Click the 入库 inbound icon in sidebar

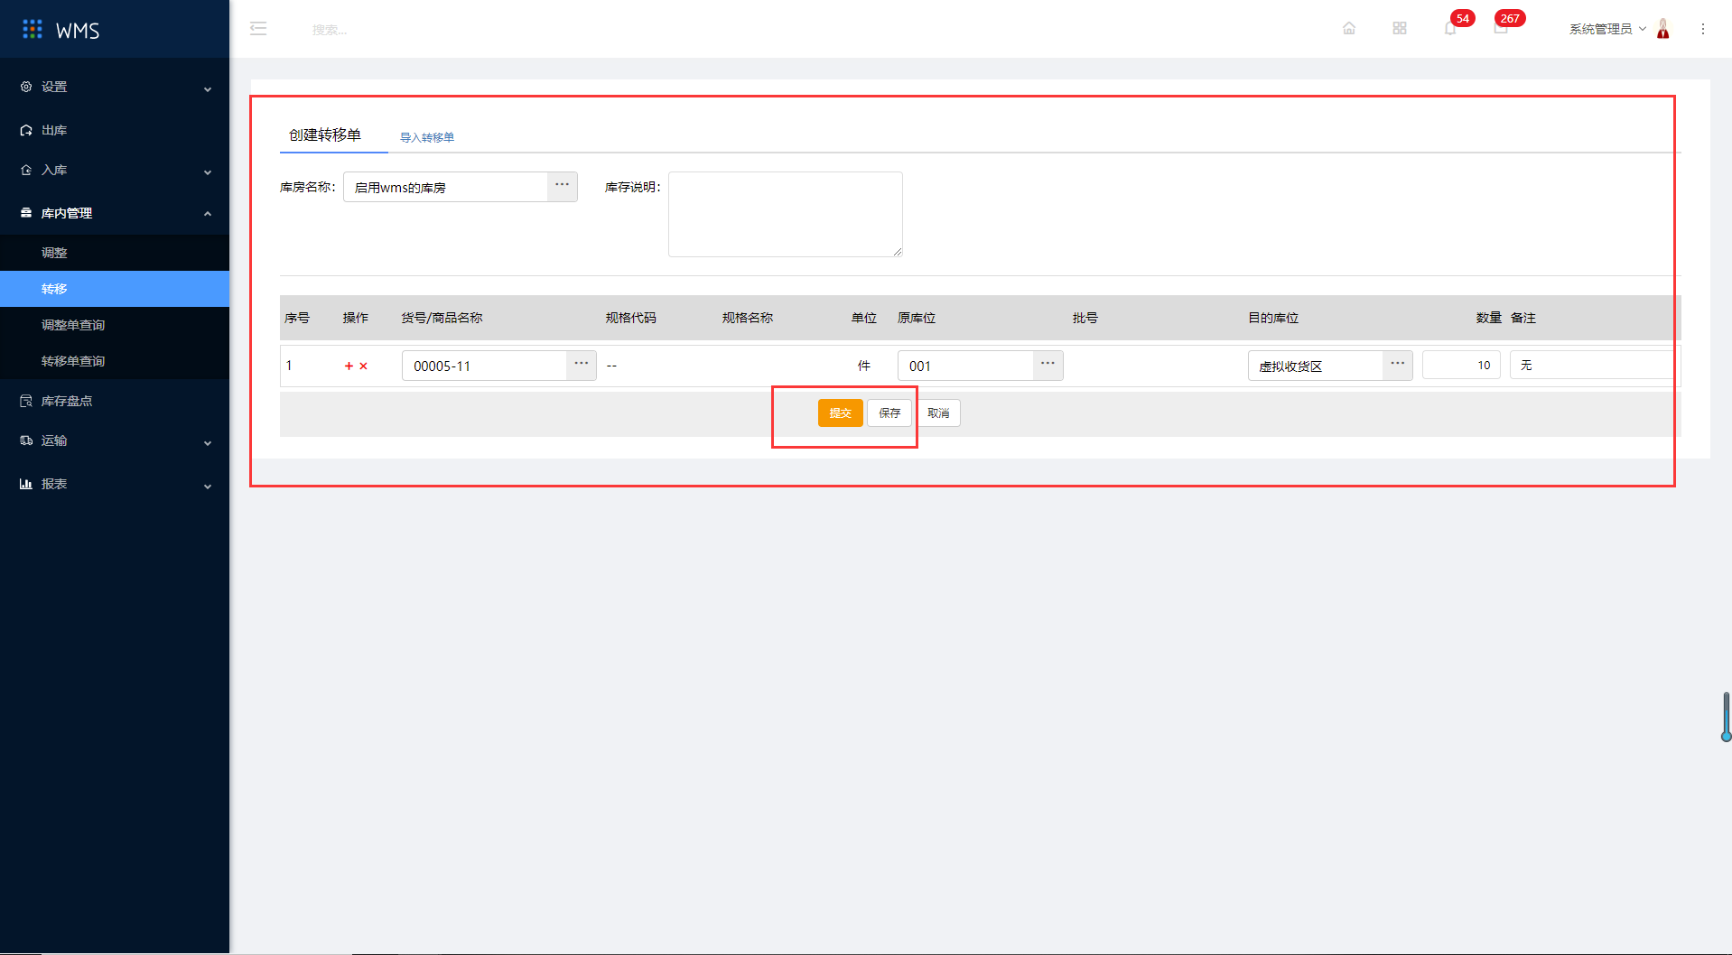(26, 170)
